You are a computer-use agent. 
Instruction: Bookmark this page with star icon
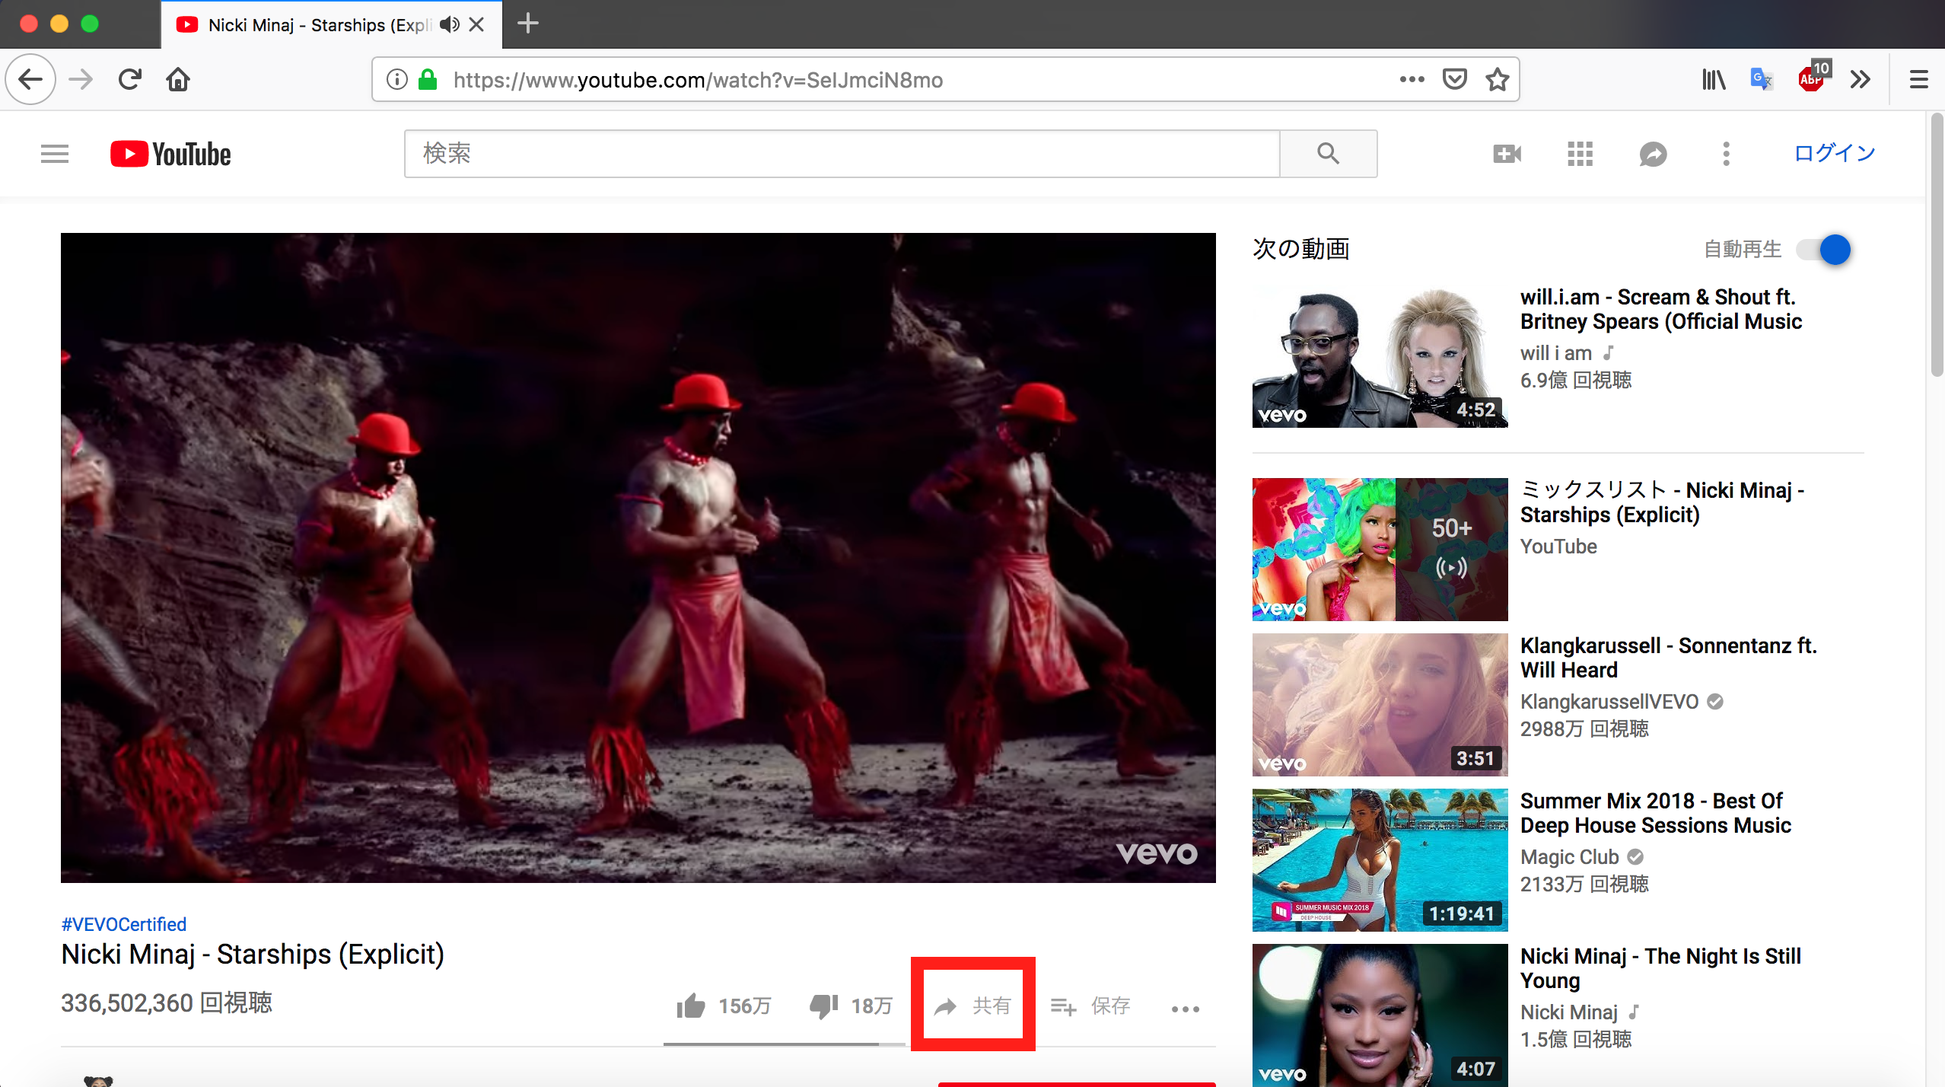click(1497, 79)
